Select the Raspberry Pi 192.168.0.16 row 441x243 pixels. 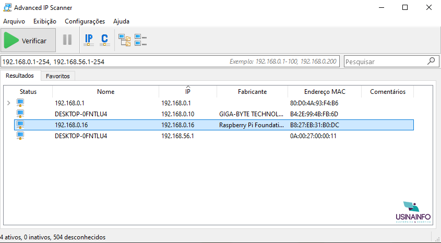214,125
